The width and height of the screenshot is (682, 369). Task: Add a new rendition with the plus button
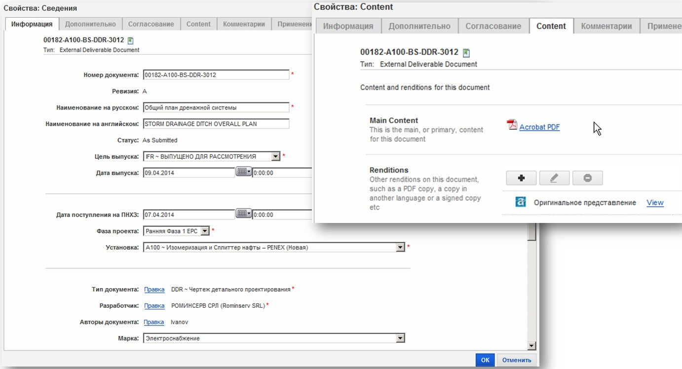[521, 178]
